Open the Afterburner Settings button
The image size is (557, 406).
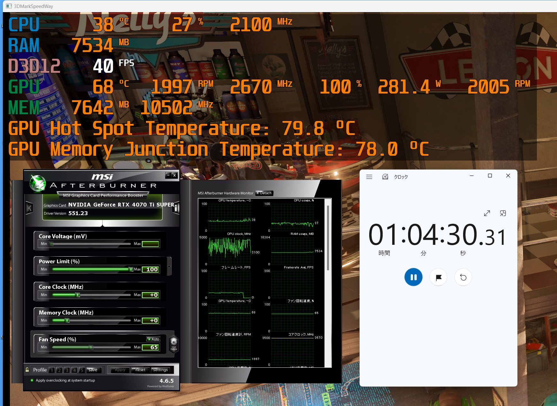point(160,370)
